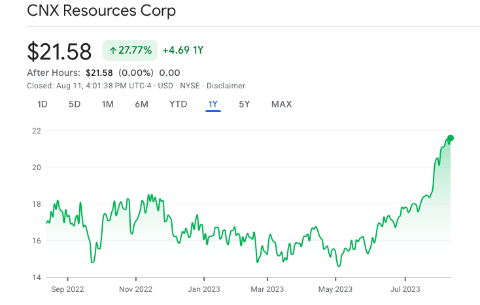The height and width of the screenshot is (305, 480).
Task: Click the USD currency label
Action: pos(165,86)
